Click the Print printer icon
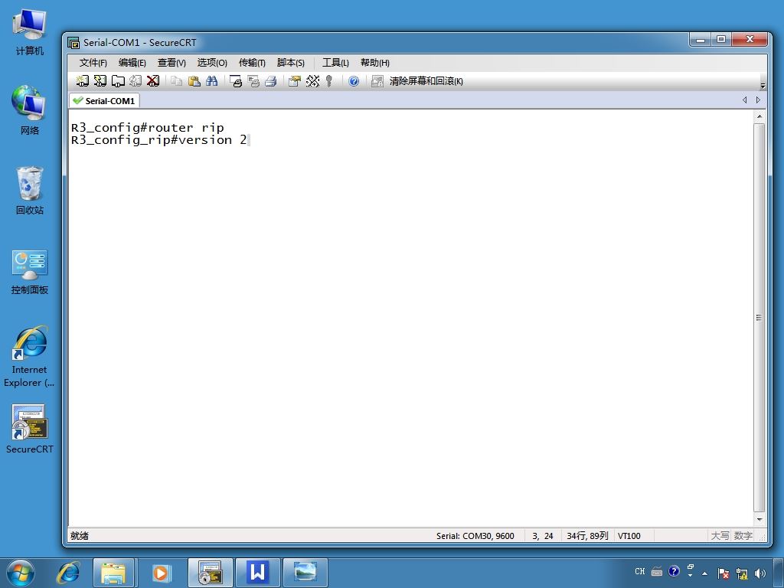Image resolution: width=784 pixels, height=588 pixels. click(x=271, y=81)
